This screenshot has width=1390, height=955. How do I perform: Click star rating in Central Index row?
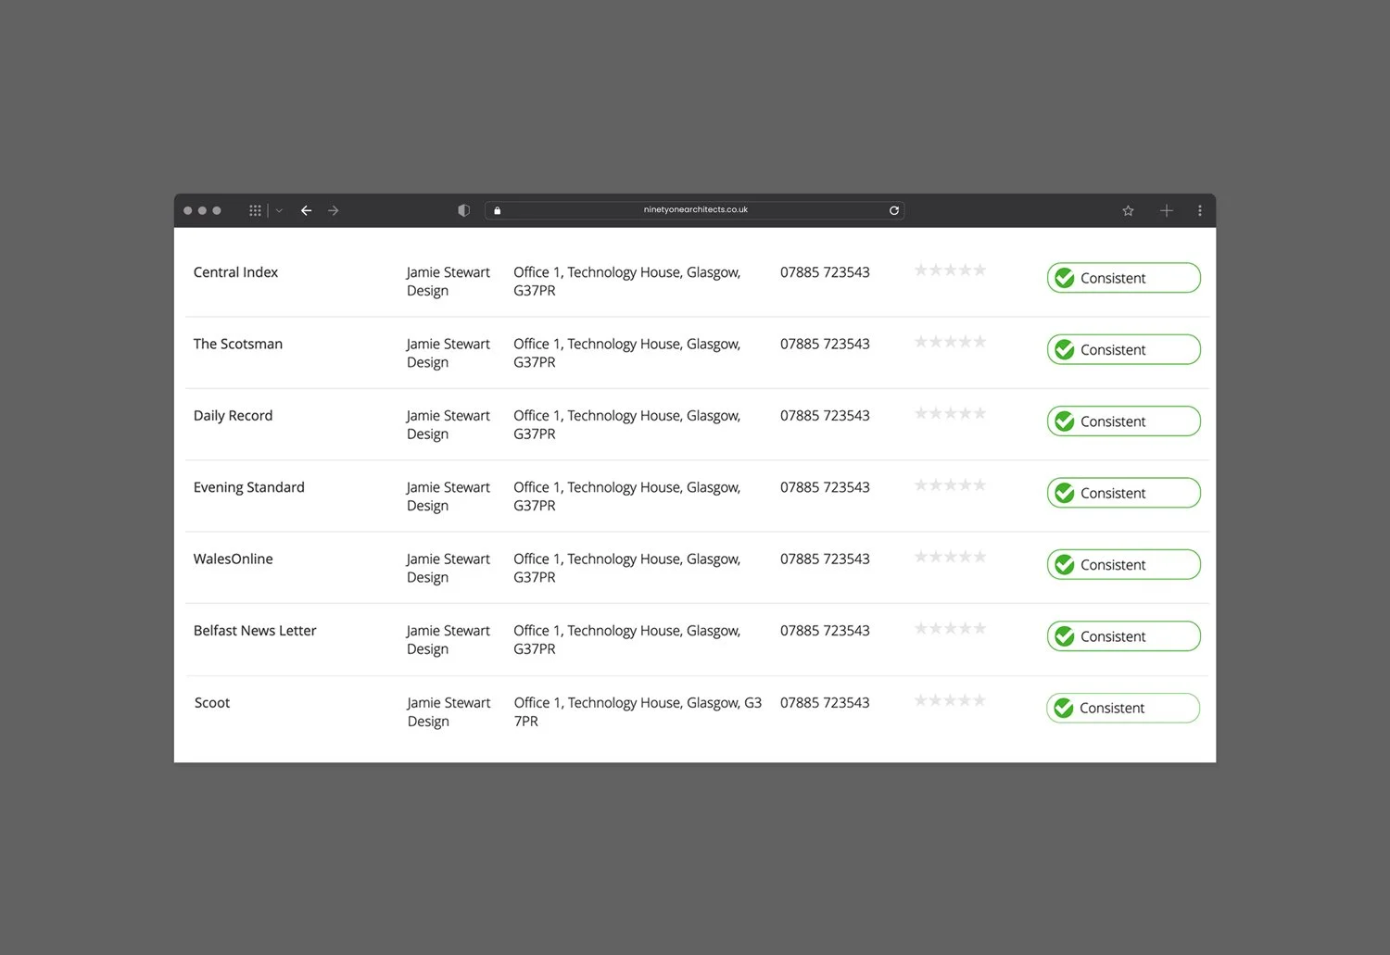click(950, 270)
